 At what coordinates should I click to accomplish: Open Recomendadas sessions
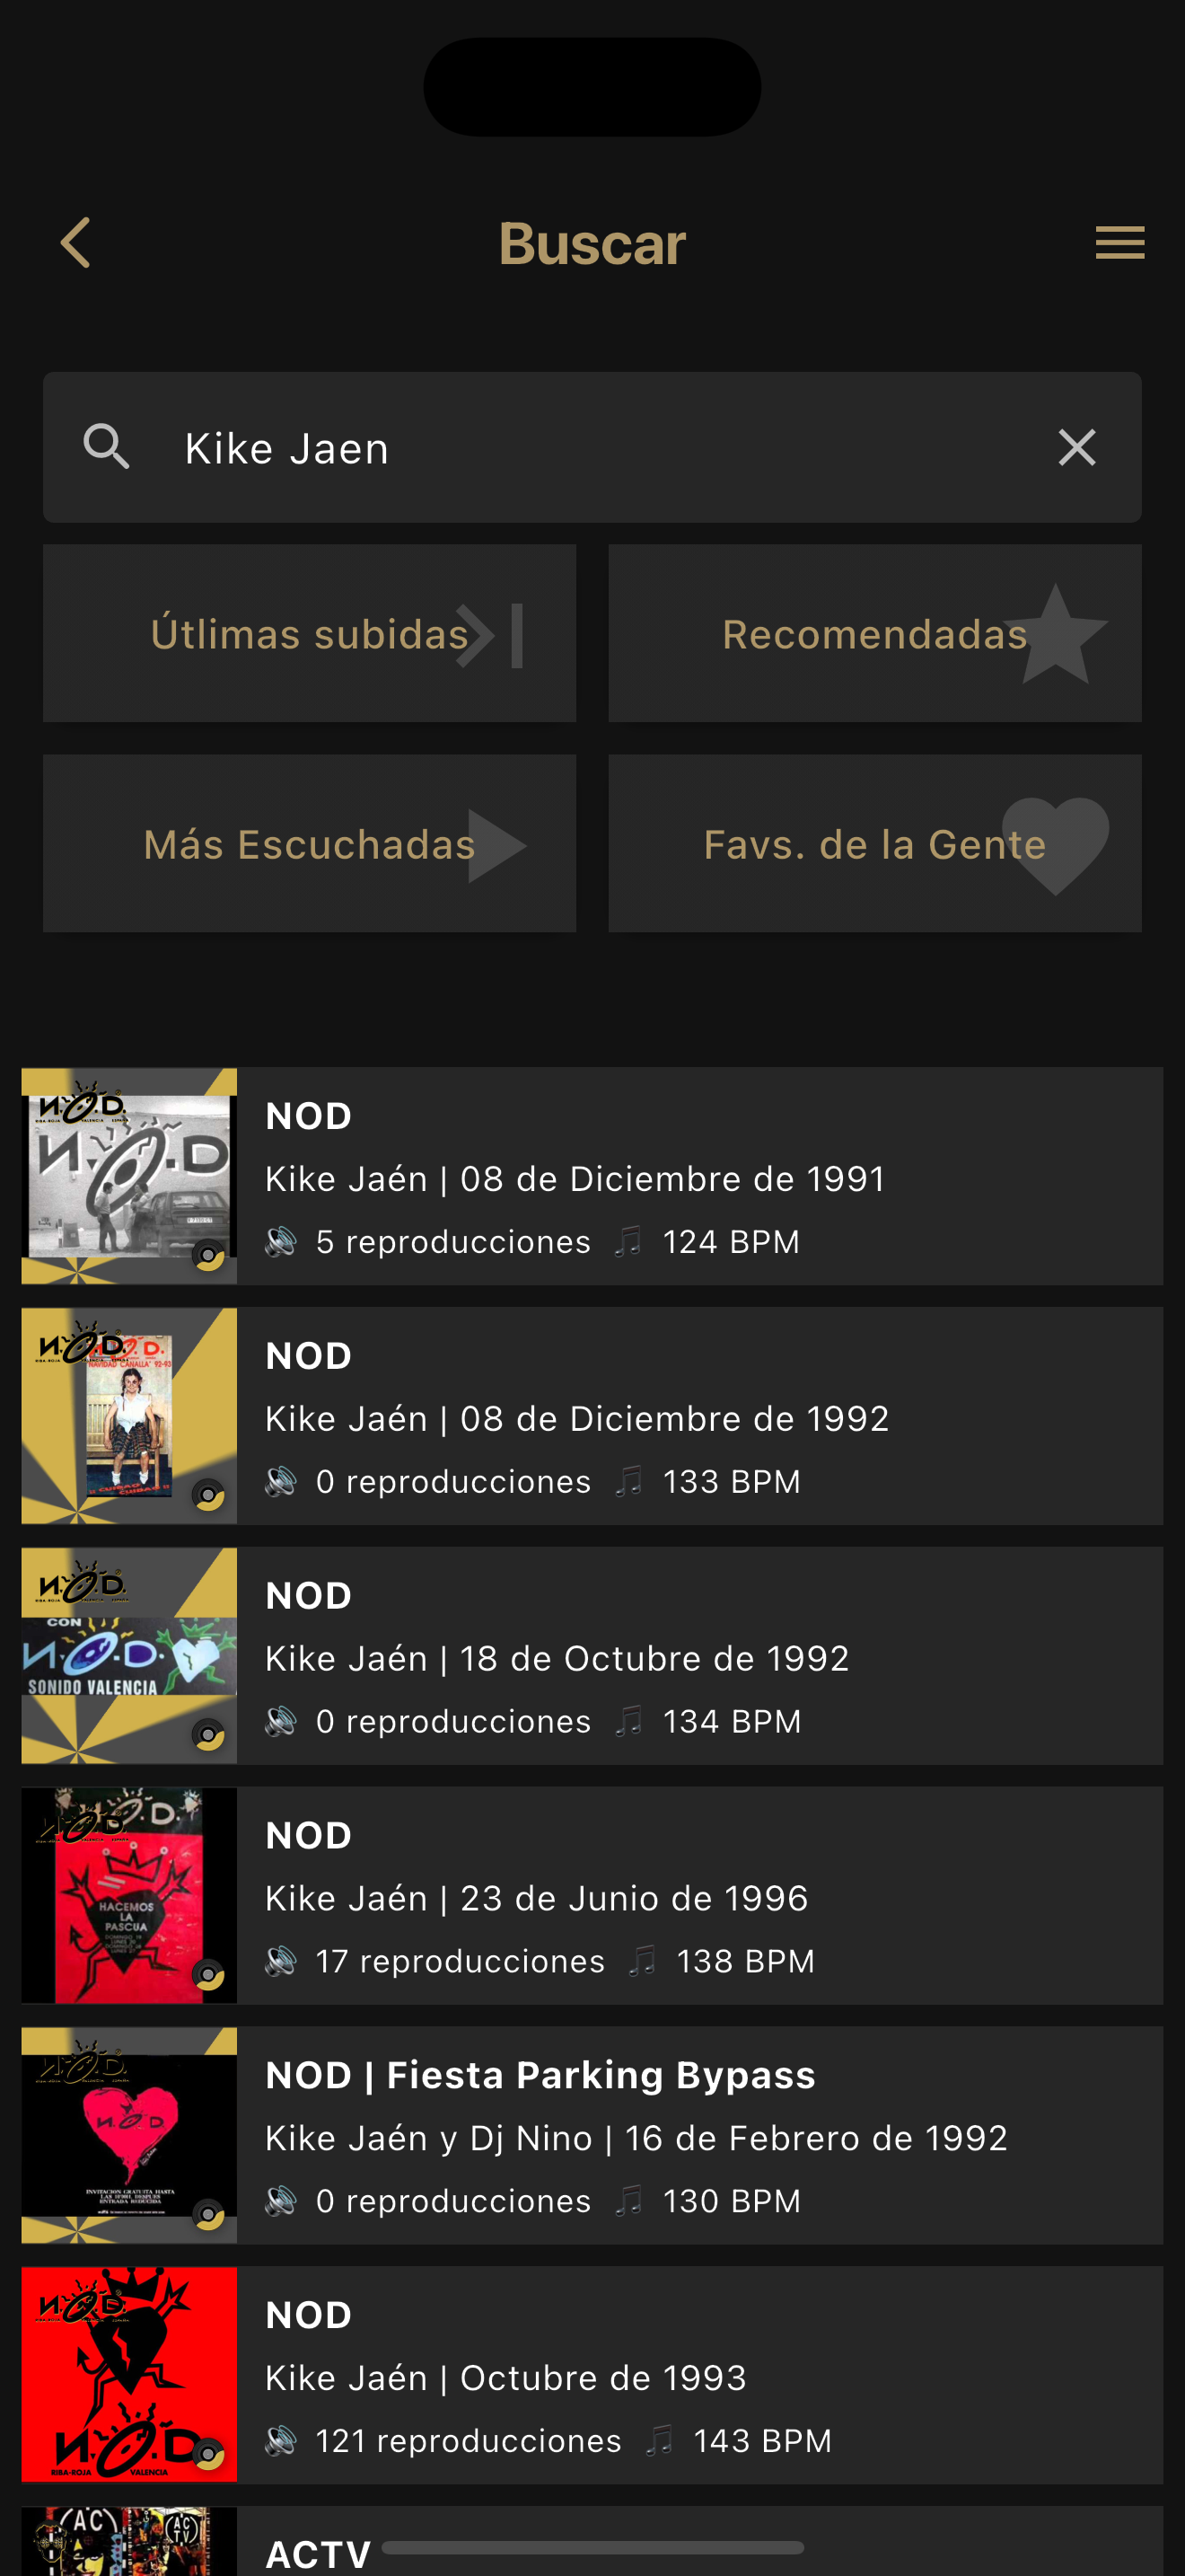[x=873, y=634]
